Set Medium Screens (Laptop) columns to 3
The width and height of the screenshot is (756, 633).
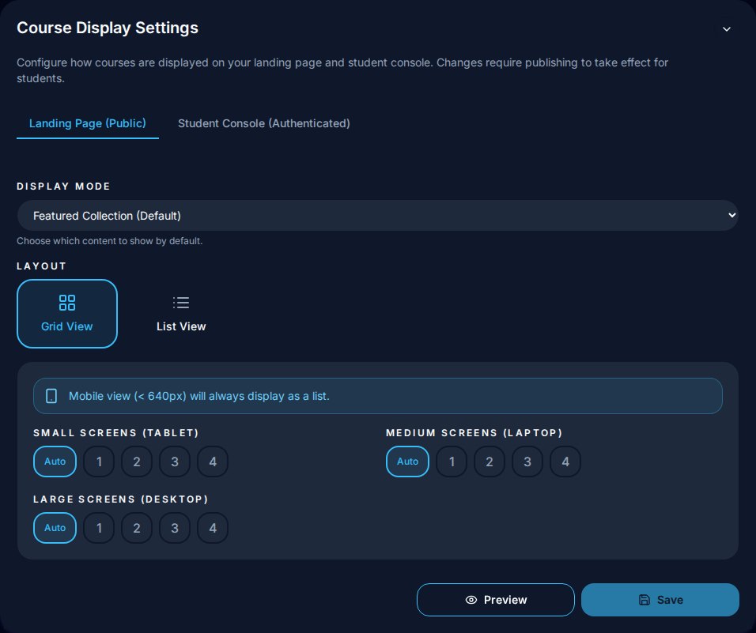527,462
